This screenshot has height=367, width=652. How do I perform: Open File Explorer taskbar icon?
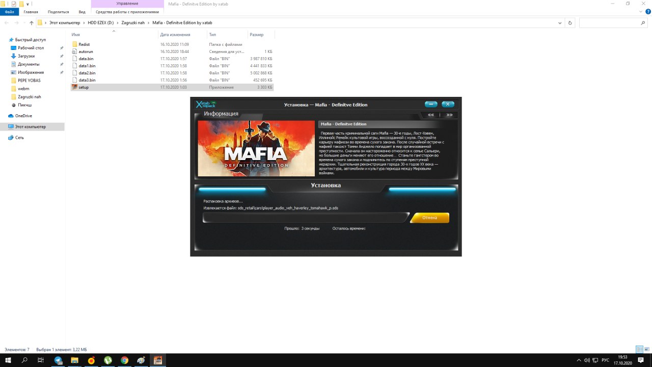coord(74,360)
